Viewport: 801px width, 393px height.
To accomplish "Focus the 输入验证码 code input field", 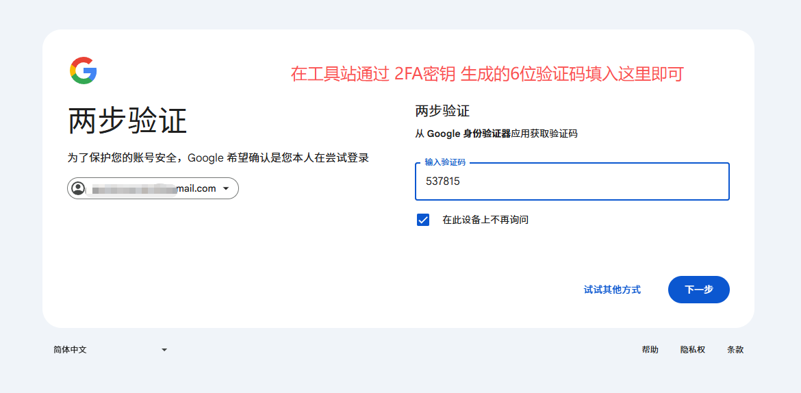I will 572,181.
